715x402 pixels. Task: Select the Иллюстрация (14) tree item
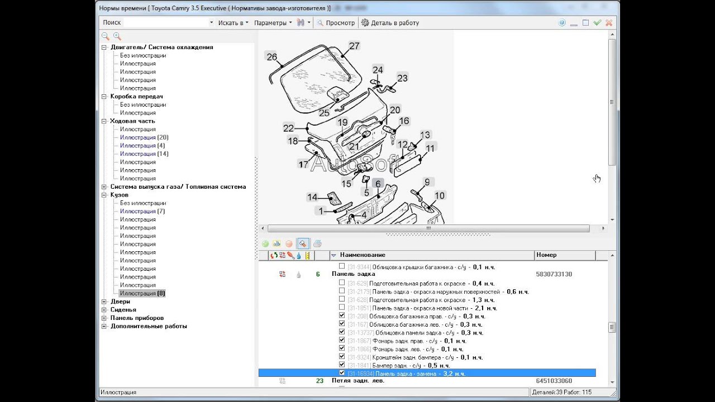[x=144, y=154]
